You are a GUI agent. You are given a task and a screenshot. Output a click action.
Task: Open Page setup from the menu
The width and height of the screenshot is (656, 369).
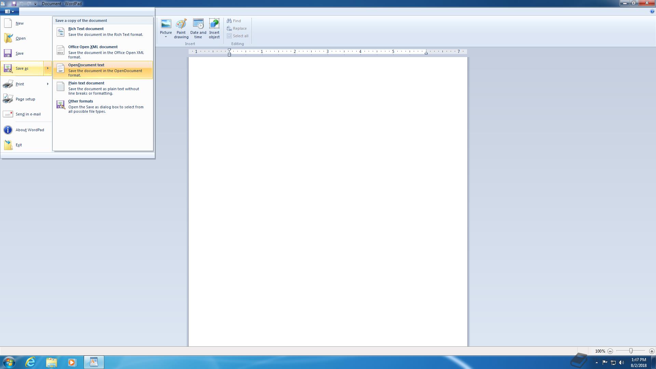tap(26, 99)
